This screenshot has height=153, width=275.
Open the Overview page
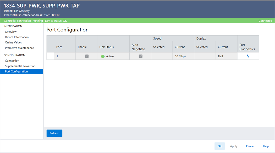(x=11, y=32)
